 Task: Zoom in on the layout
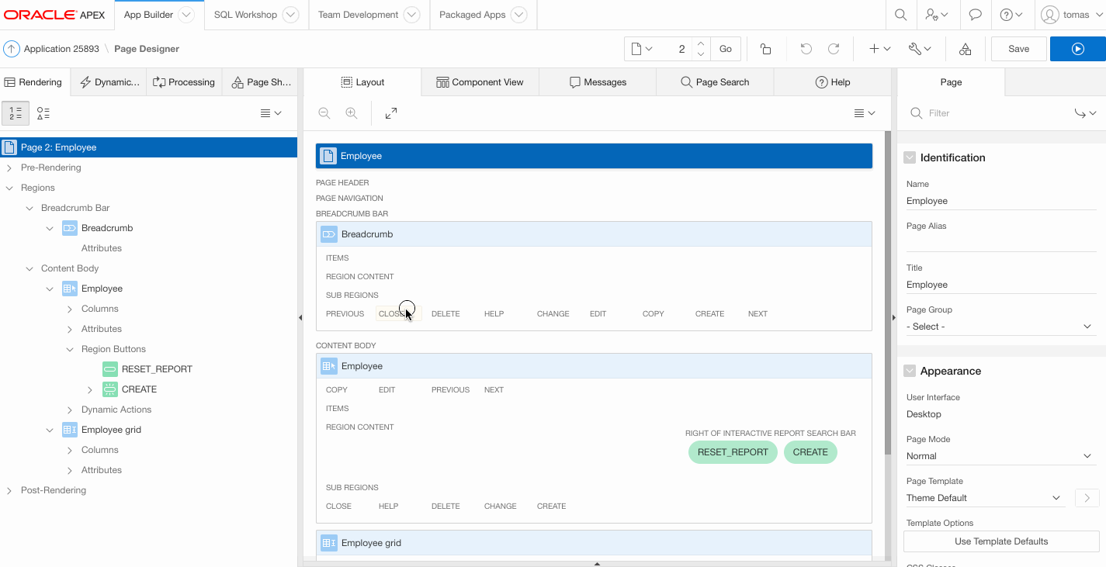click(352, 113)
